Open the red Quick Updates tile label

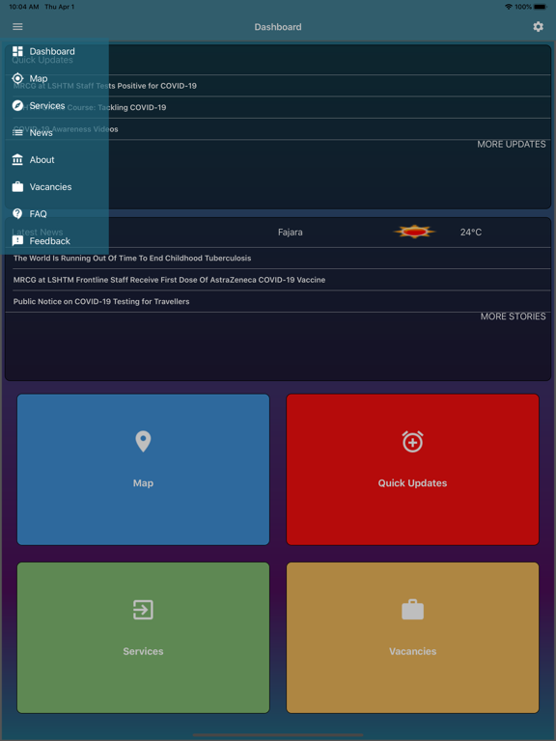(413, 483)
